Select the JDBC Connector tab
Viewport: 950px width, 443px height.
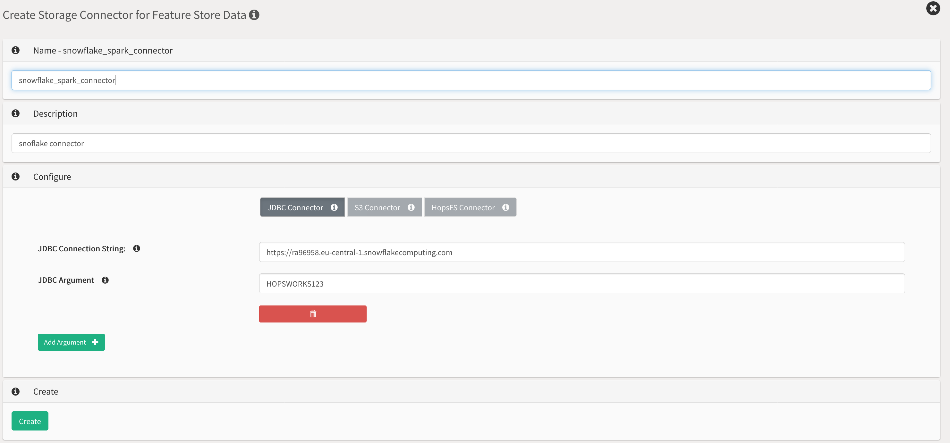click(x=295, y=207)
